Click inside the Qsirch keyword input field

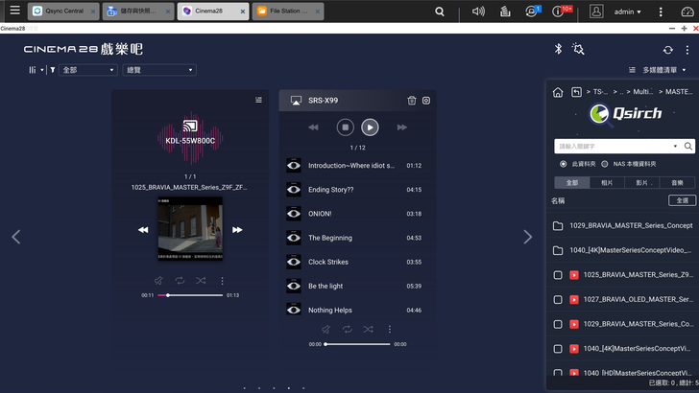[x=614, y=146]
